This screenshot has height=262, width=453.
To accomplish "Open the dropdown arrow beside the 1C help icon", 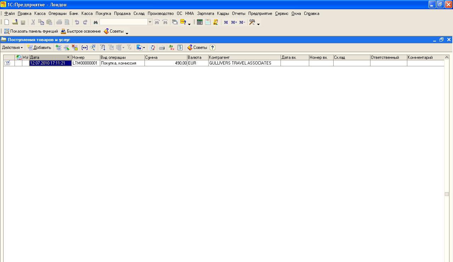I will click(x=189, y=24).
